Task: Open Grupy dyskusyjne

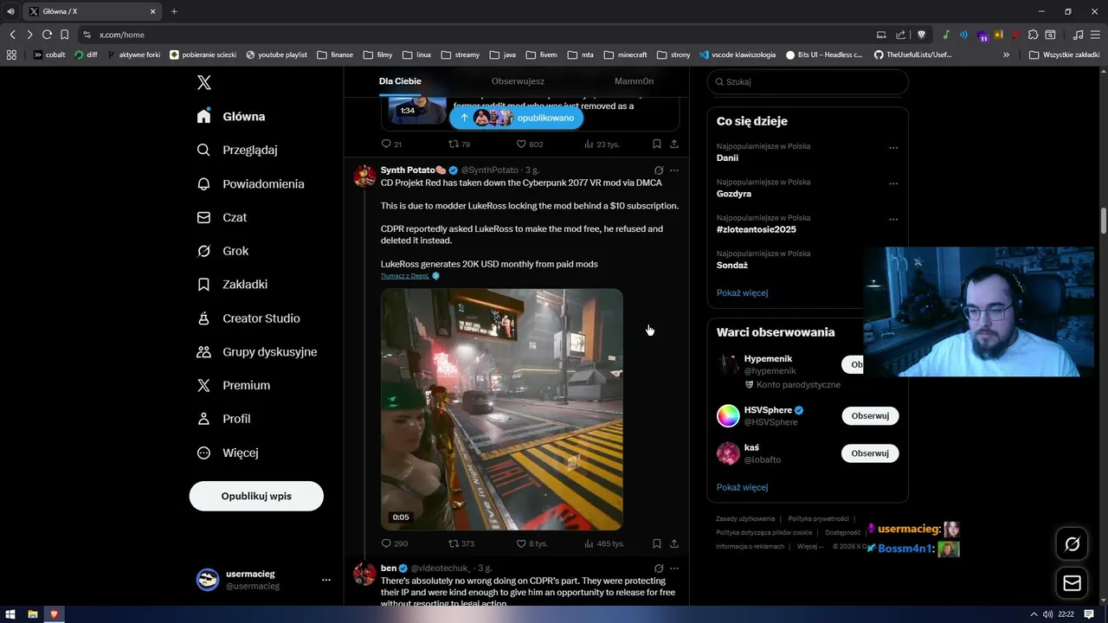Action: 257,351
